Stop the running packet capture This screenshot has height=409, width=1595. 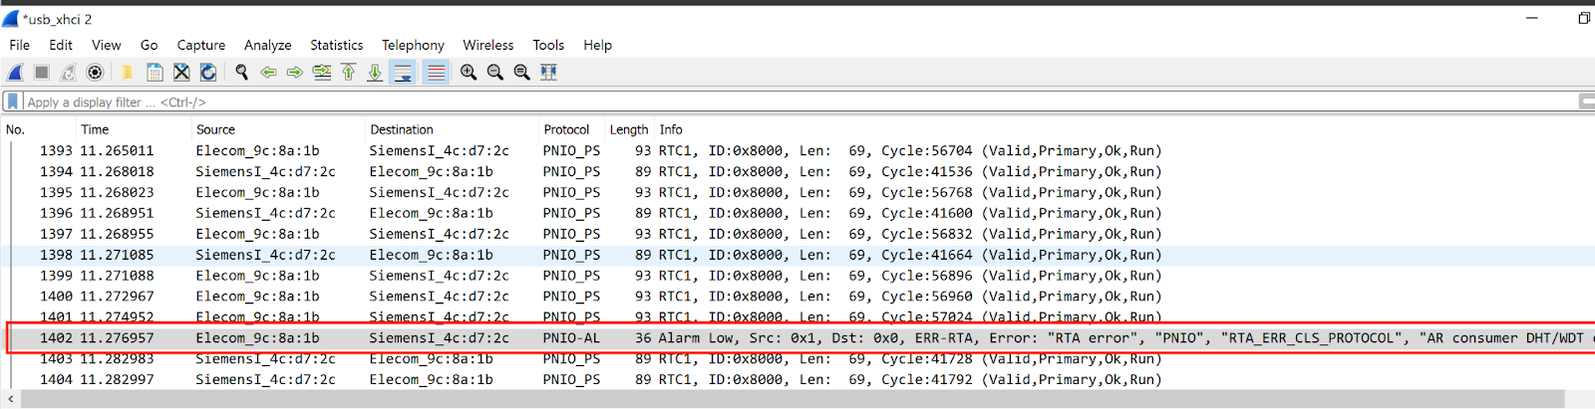[42, 72]
